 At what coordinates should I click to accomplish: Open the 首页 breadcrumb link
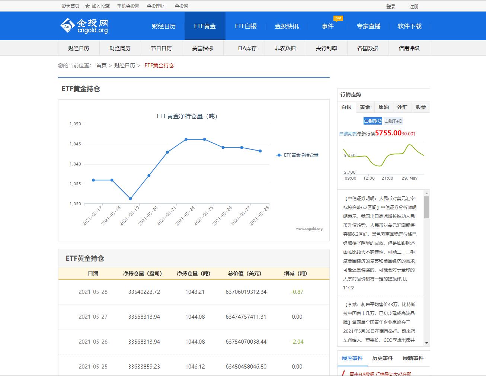click(x=101, y=65)
